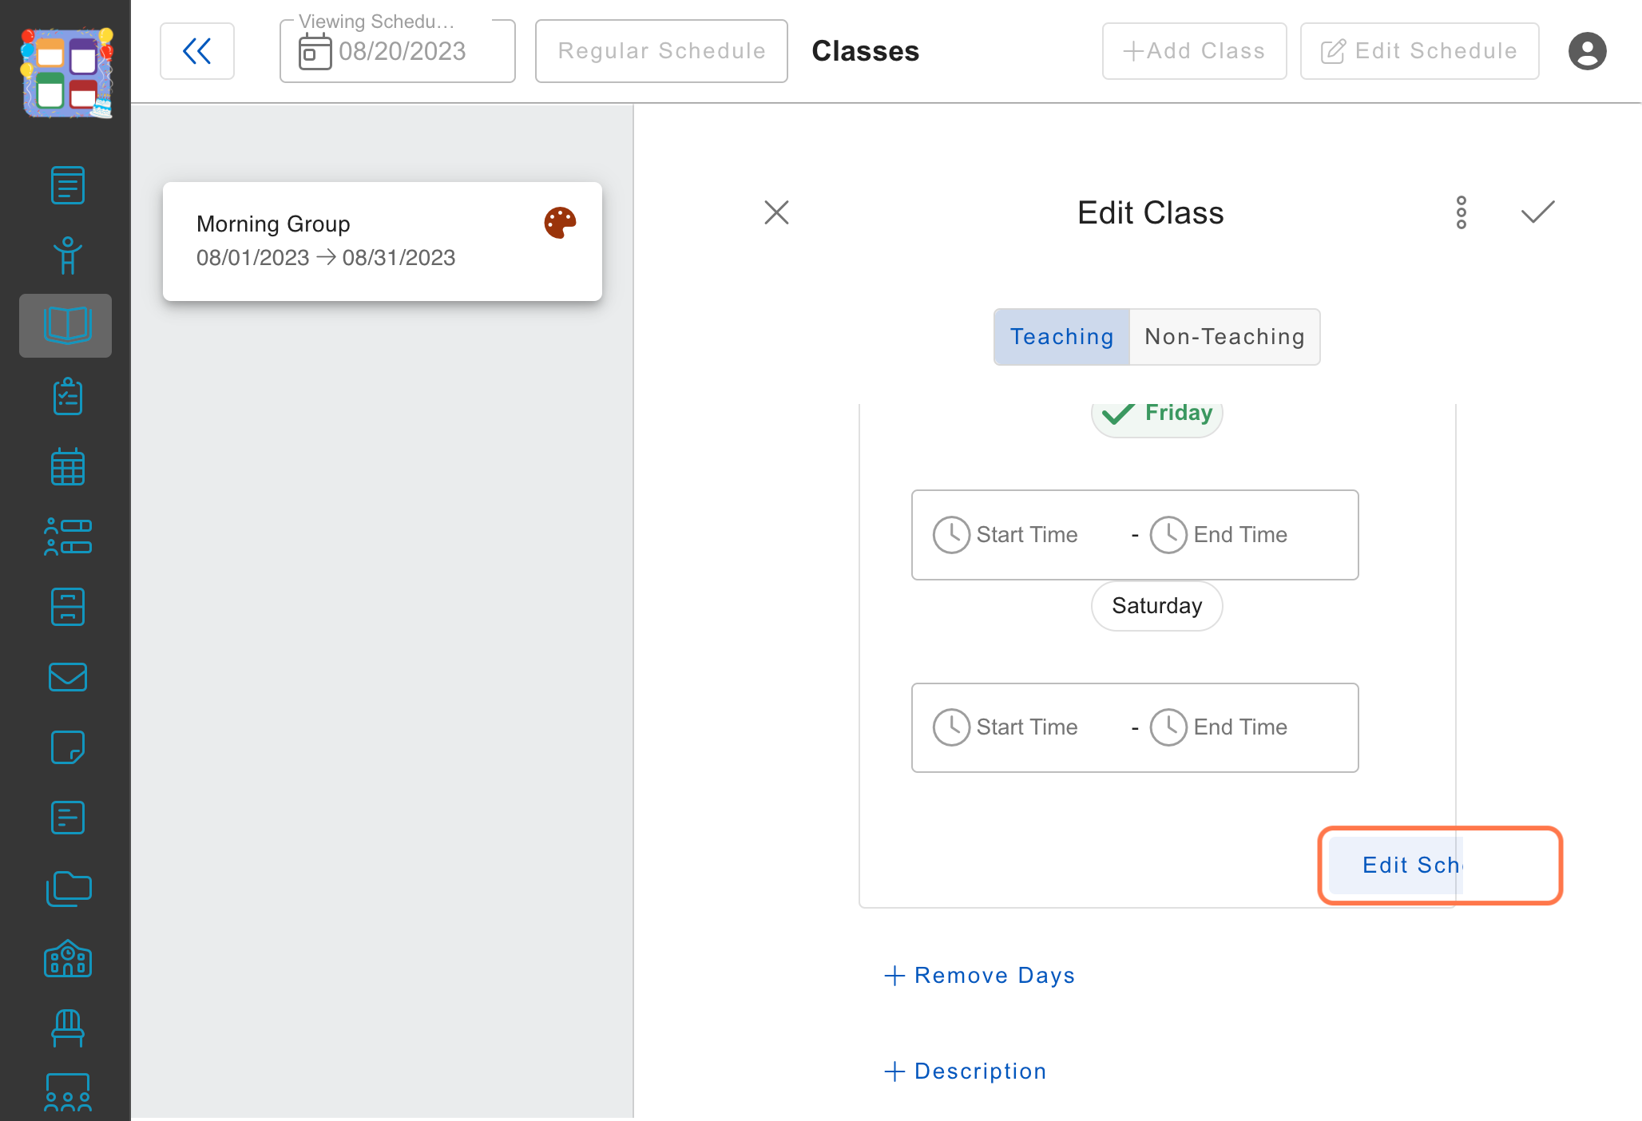Open the sticky note icon
The width and height of the screenshot is (1642, 1121).
coord(67,747)
